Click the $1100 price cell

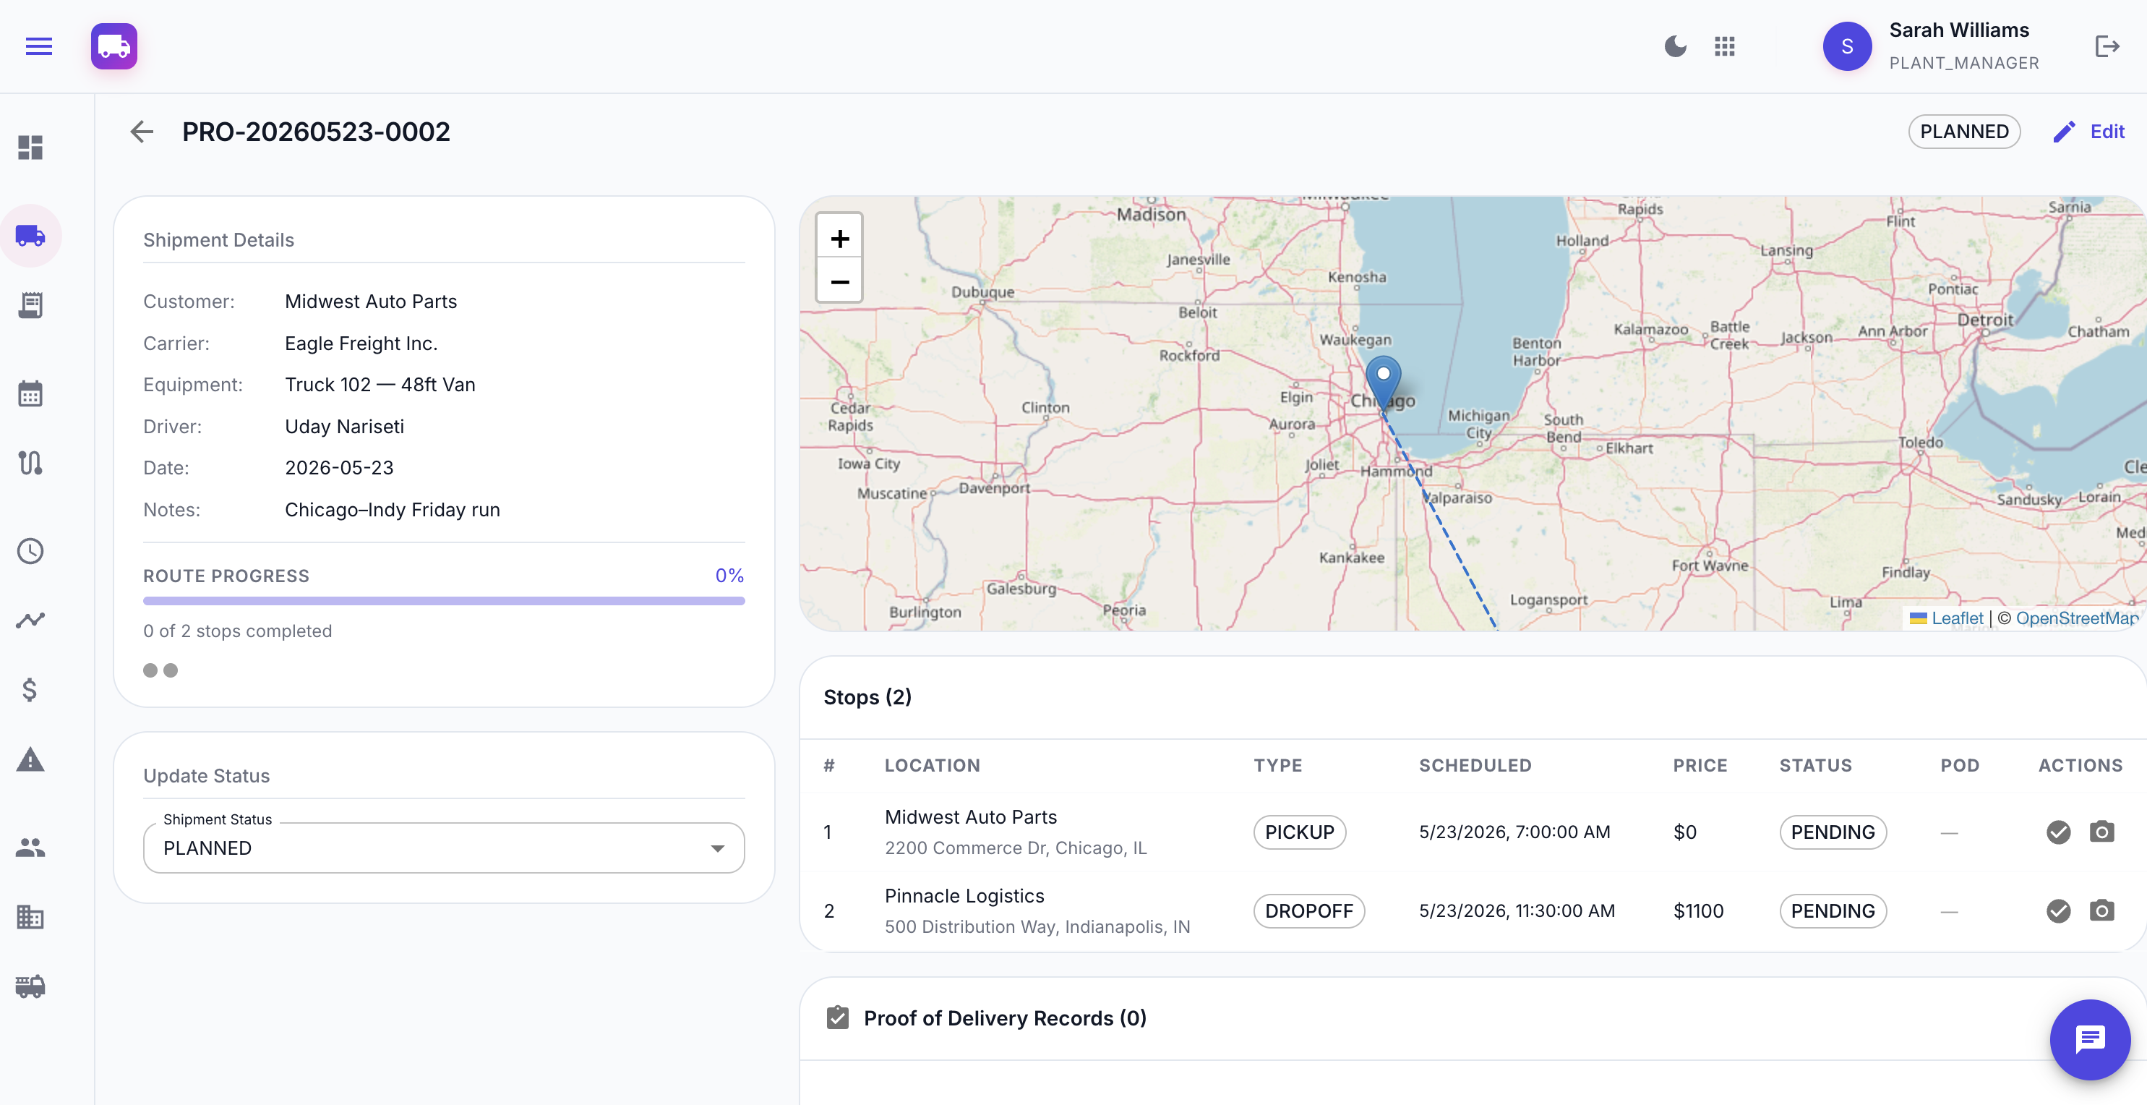1698,910
